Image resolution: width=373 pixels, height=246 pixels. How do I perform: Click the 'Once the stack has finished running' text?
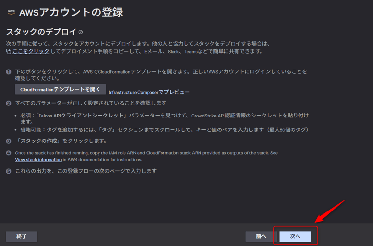(x=146, y=156)
